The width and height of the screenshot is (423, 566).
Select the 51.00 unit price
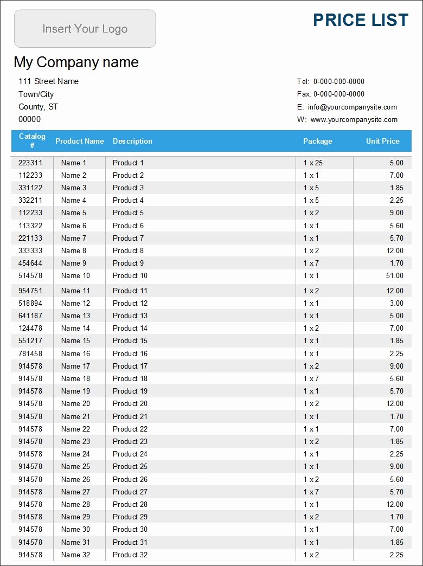[395, 275]
